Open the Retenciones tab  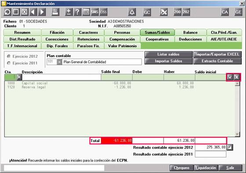click(88, 39)
